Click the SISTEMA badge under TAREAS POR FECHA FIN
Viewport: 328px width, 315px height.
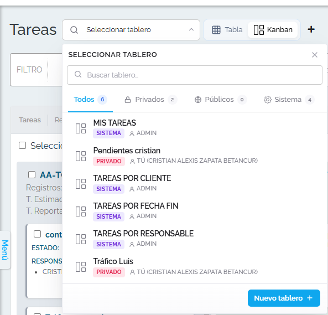coord(109,216)
